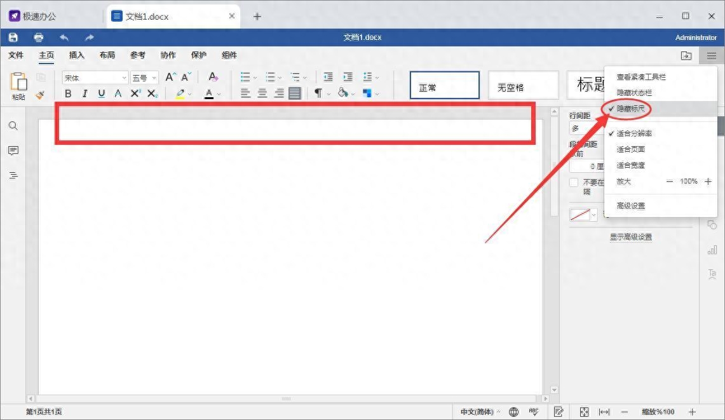Open the 五号 font size dropdown
Viewport: 725px width, 420px height.
[x=154, y=78]
